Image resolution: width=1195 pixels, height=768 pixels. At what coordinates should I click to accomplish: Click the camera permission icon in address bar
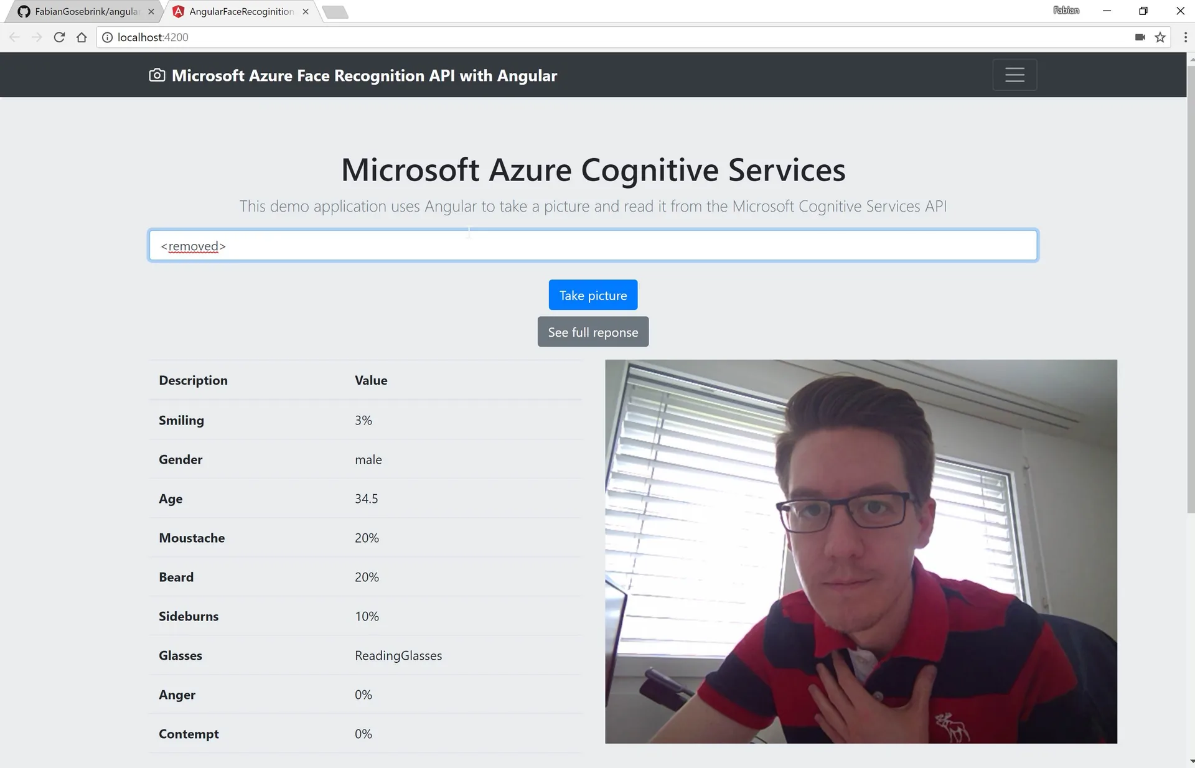(1140, 37)
